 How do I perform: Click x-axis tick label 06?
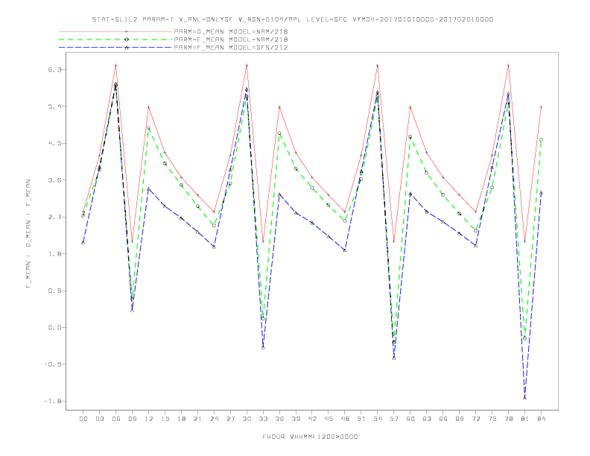pos(116,419)
